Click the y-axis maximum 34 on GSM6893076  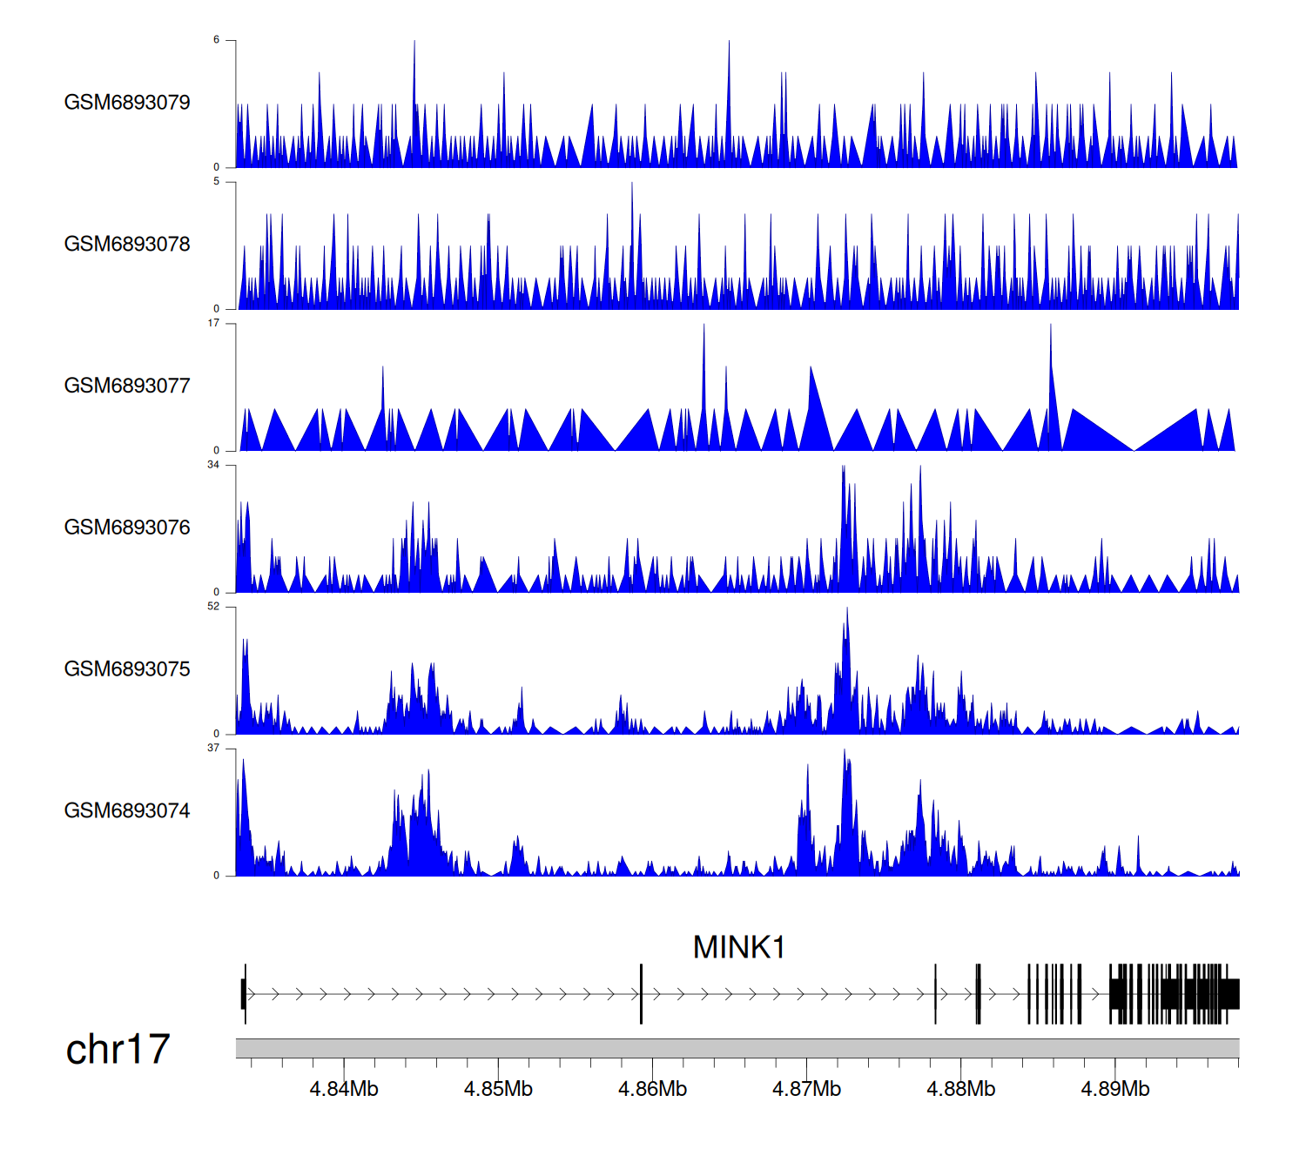pos(213,465)
